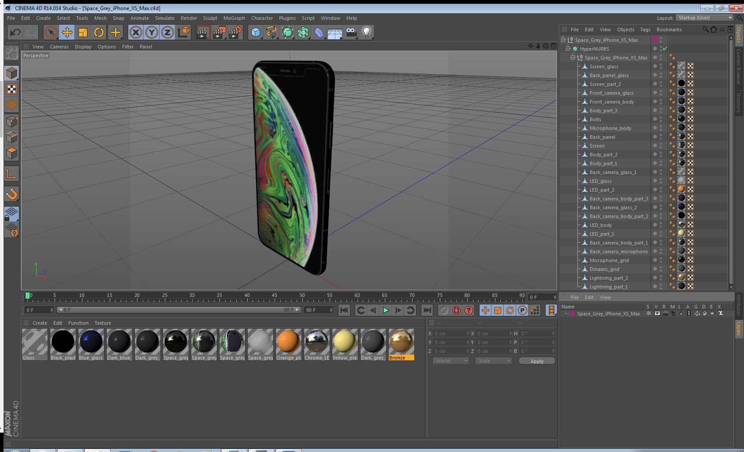Open the search icon in Objects manager
The image size is (744, 452).
pyautogui.click(x=705, y=30)
